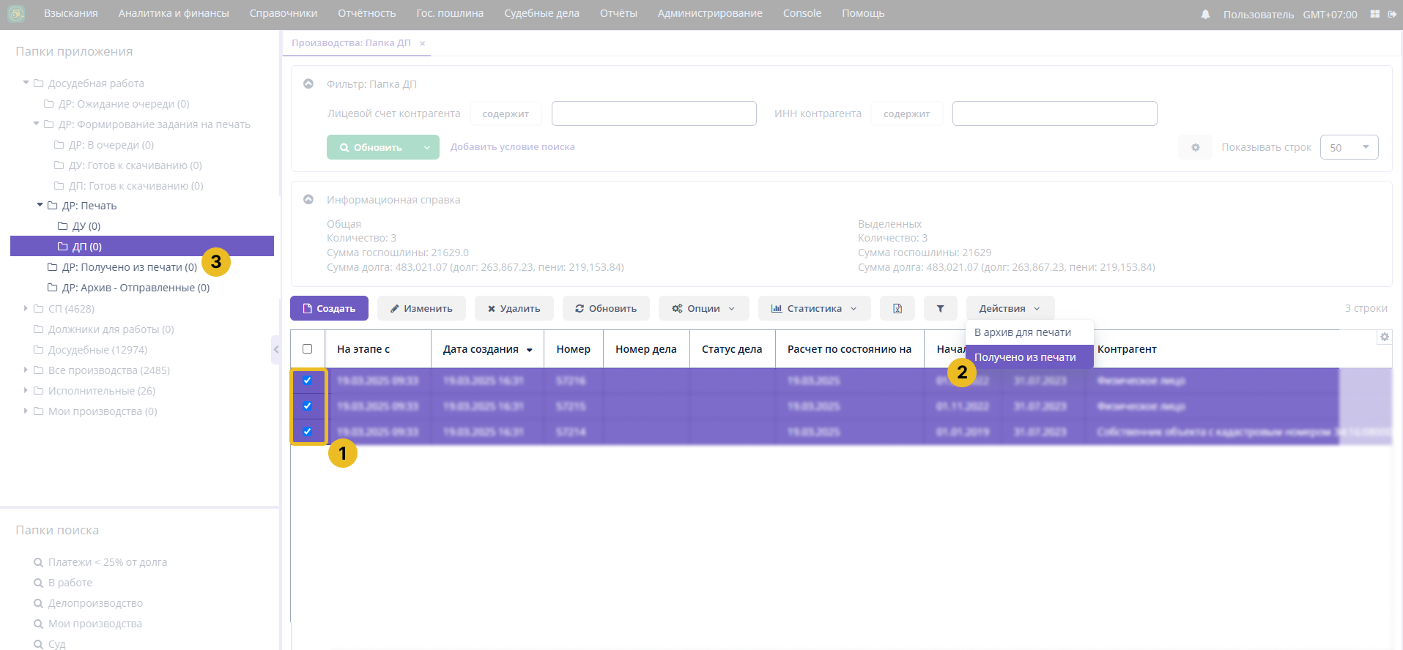Uncheck the first table row checkbox
The height and width of the screenshot is (650, 1403).
tap(308, 381)
